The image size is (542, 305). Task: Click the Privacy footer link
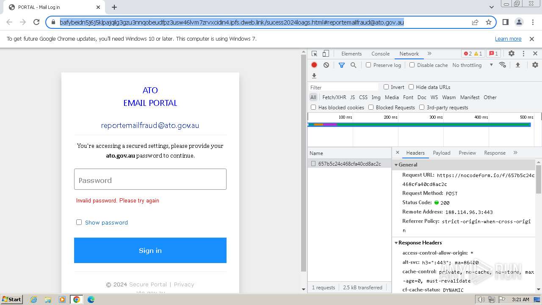184,284
